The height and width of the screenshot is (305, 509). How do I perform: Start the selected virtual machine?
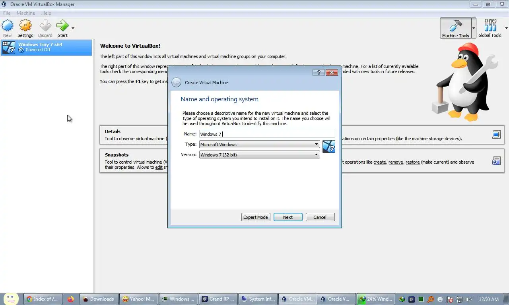[62, 28]
